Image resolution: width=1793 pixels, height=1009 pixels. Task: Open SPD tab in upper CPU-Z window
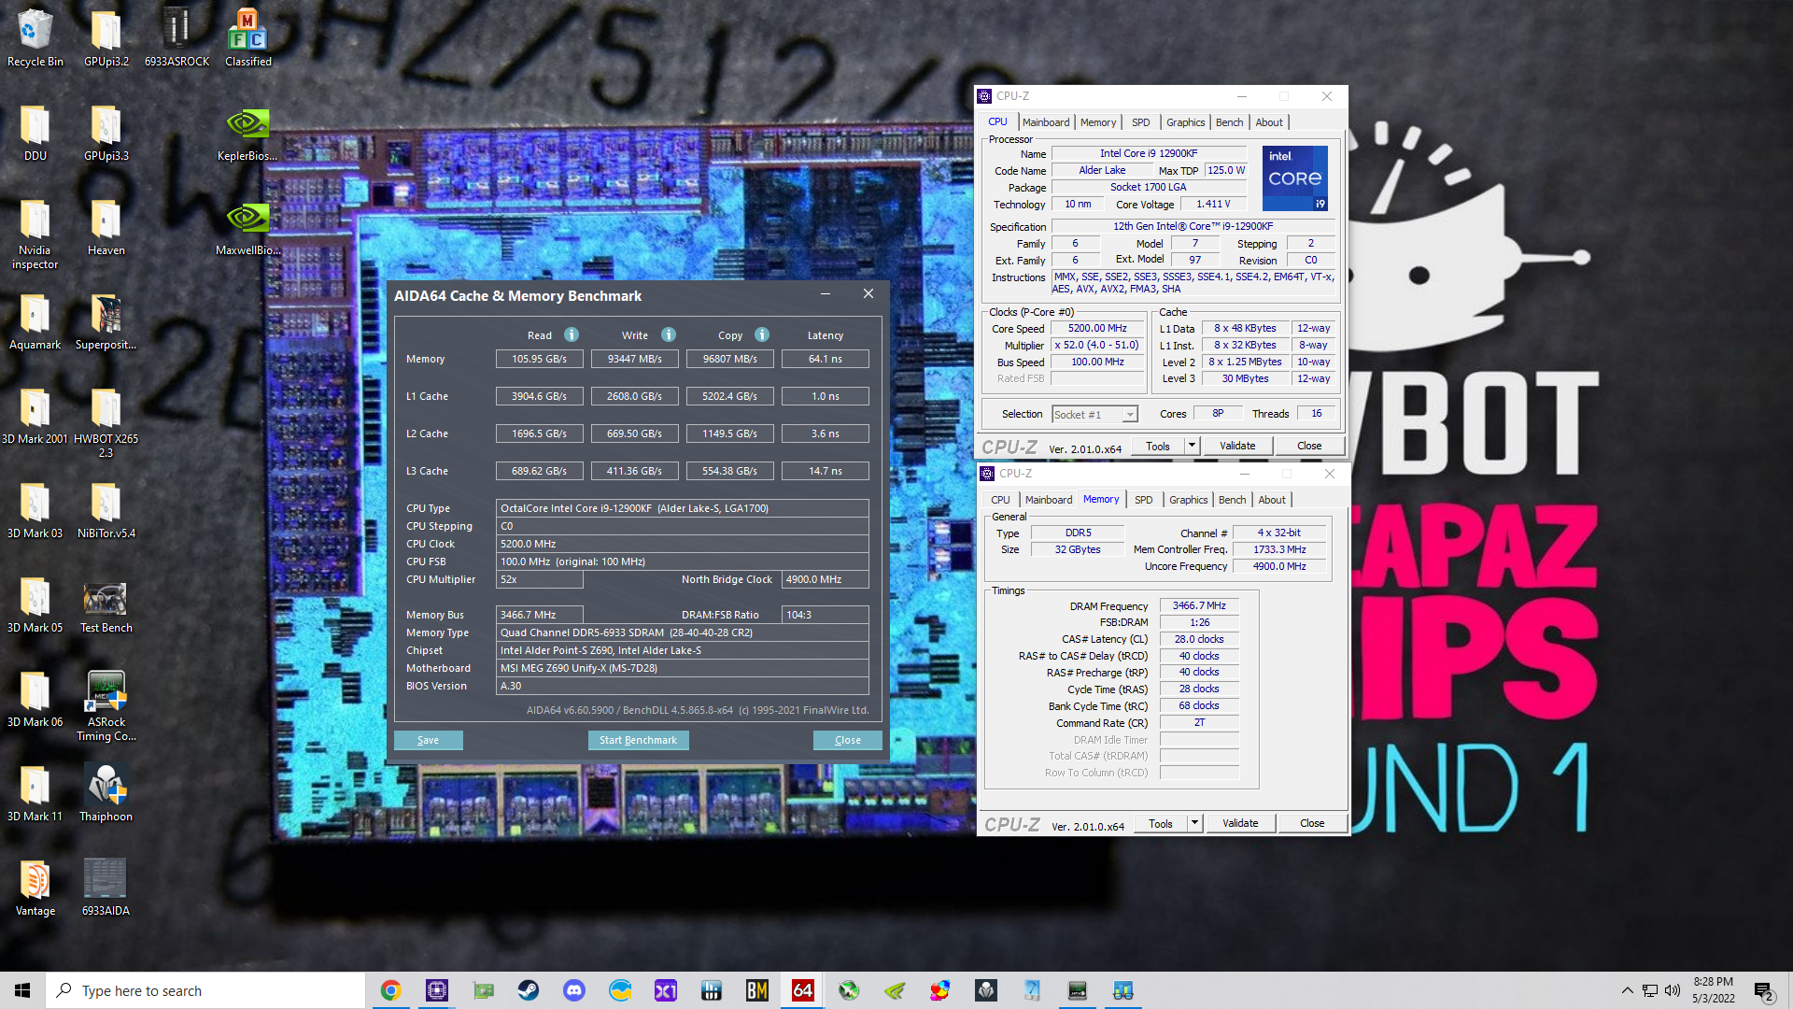coord(1140,122)
